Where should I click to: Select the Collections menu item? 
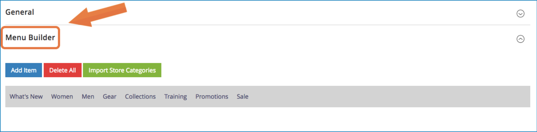coord(140,96)
